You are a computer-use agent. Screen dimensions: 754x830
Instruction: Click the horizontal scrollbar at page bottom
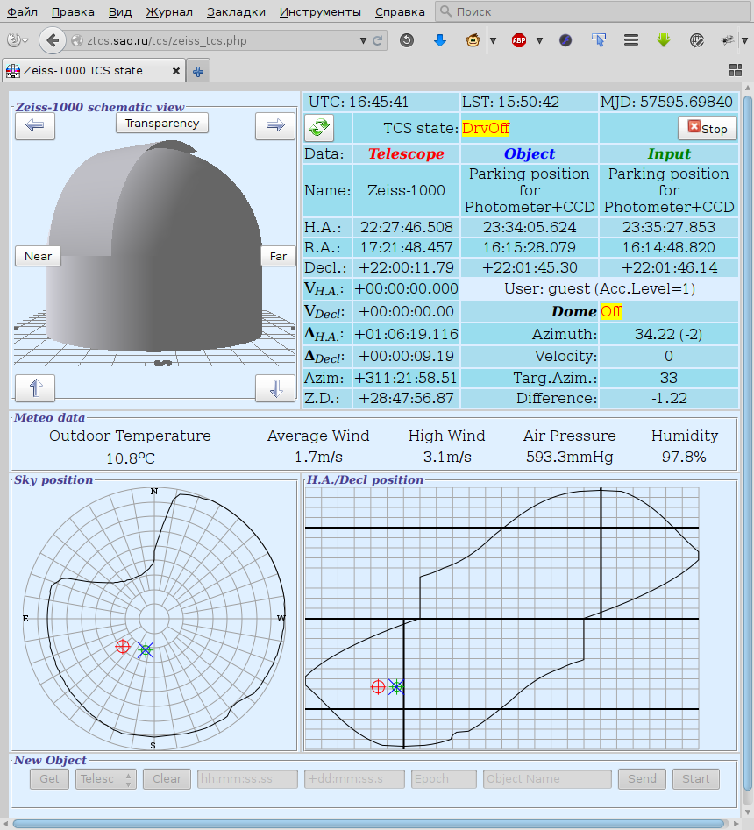click(368, 823)
